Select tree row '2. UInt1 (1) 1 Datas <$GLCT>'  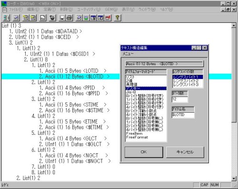(x=74, y=144)
